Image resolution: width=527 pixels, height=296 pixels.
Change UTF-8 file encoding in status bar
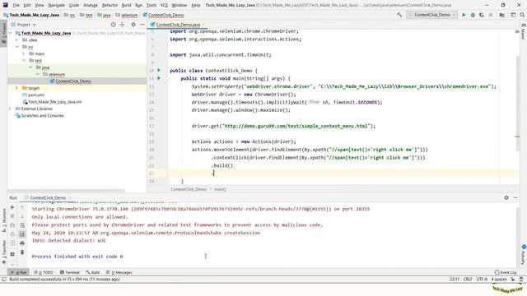(482, 279)
